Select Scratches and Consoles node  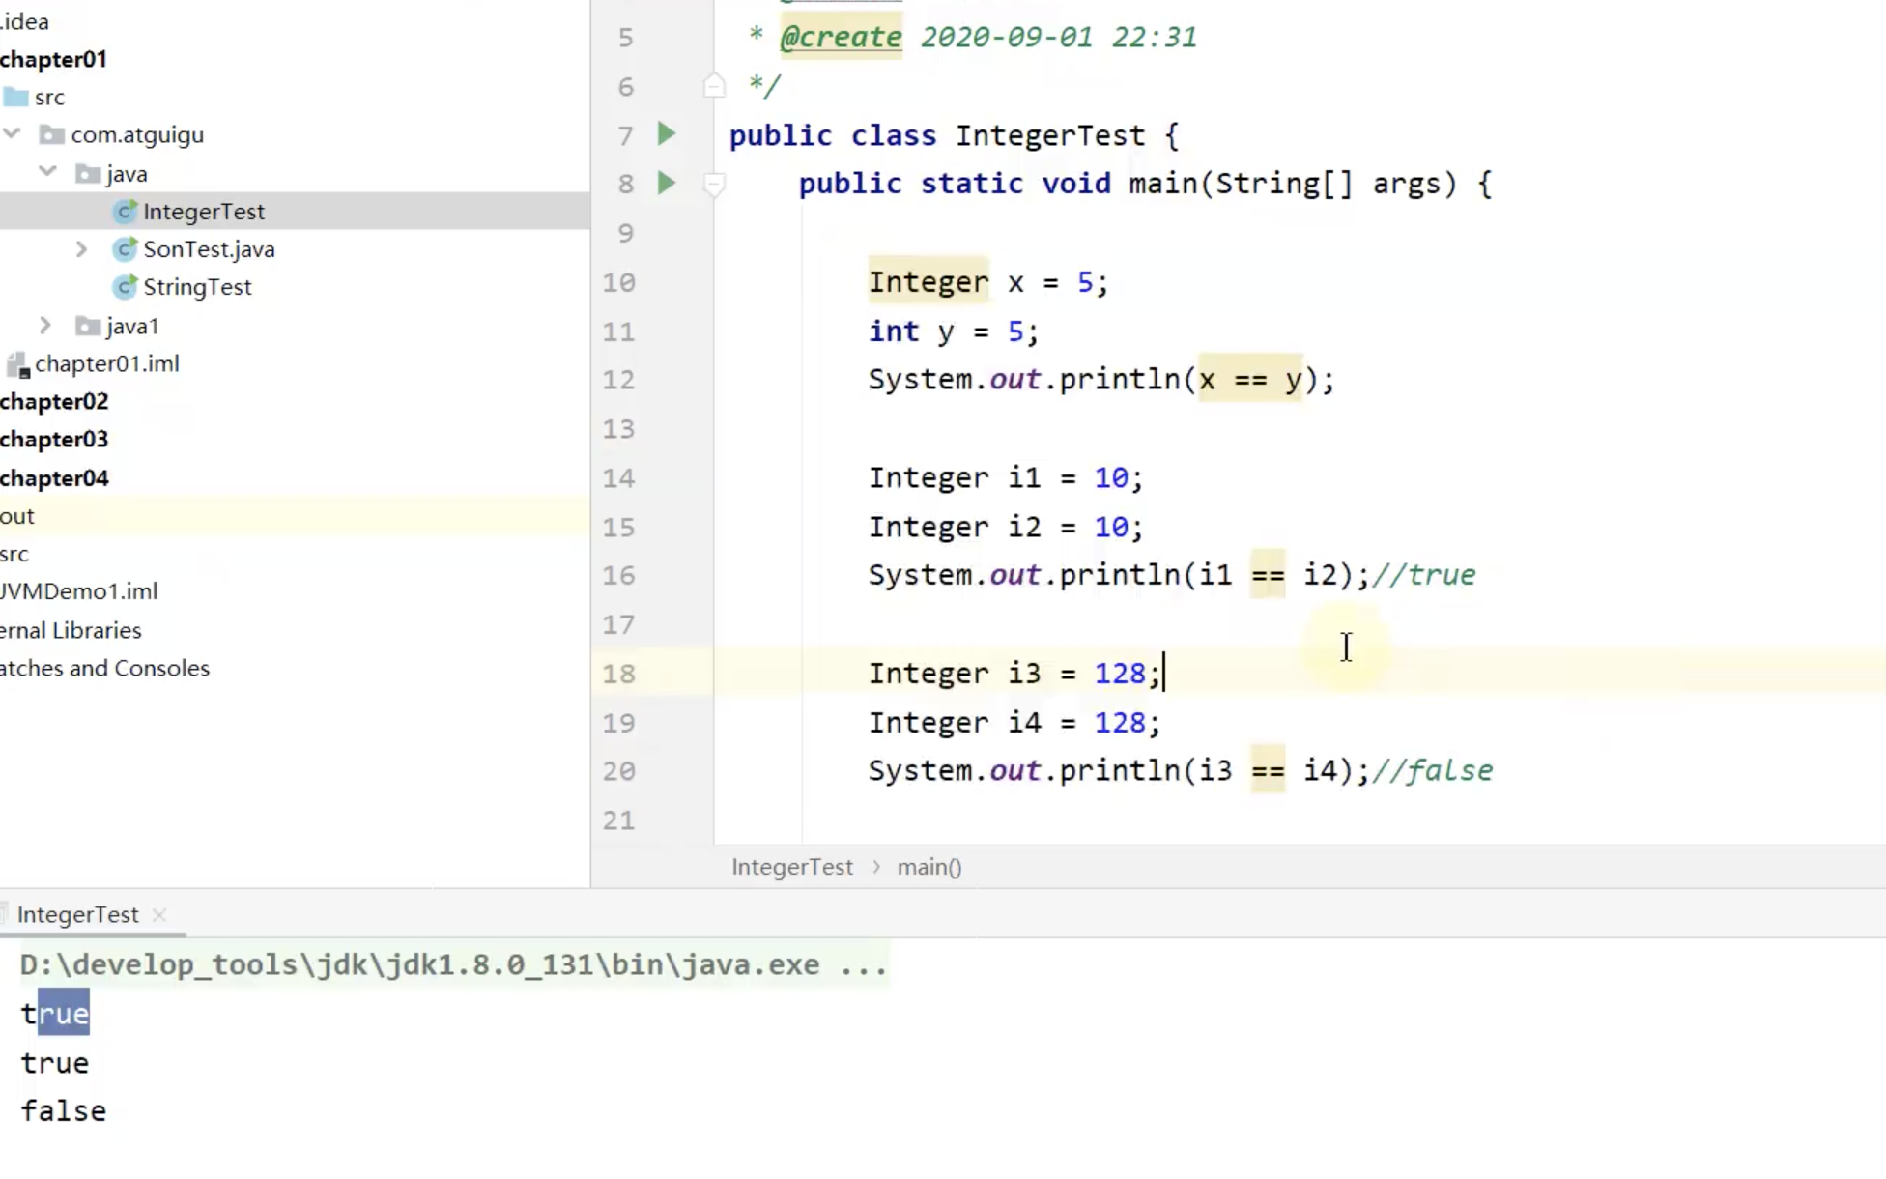[104, 668]
